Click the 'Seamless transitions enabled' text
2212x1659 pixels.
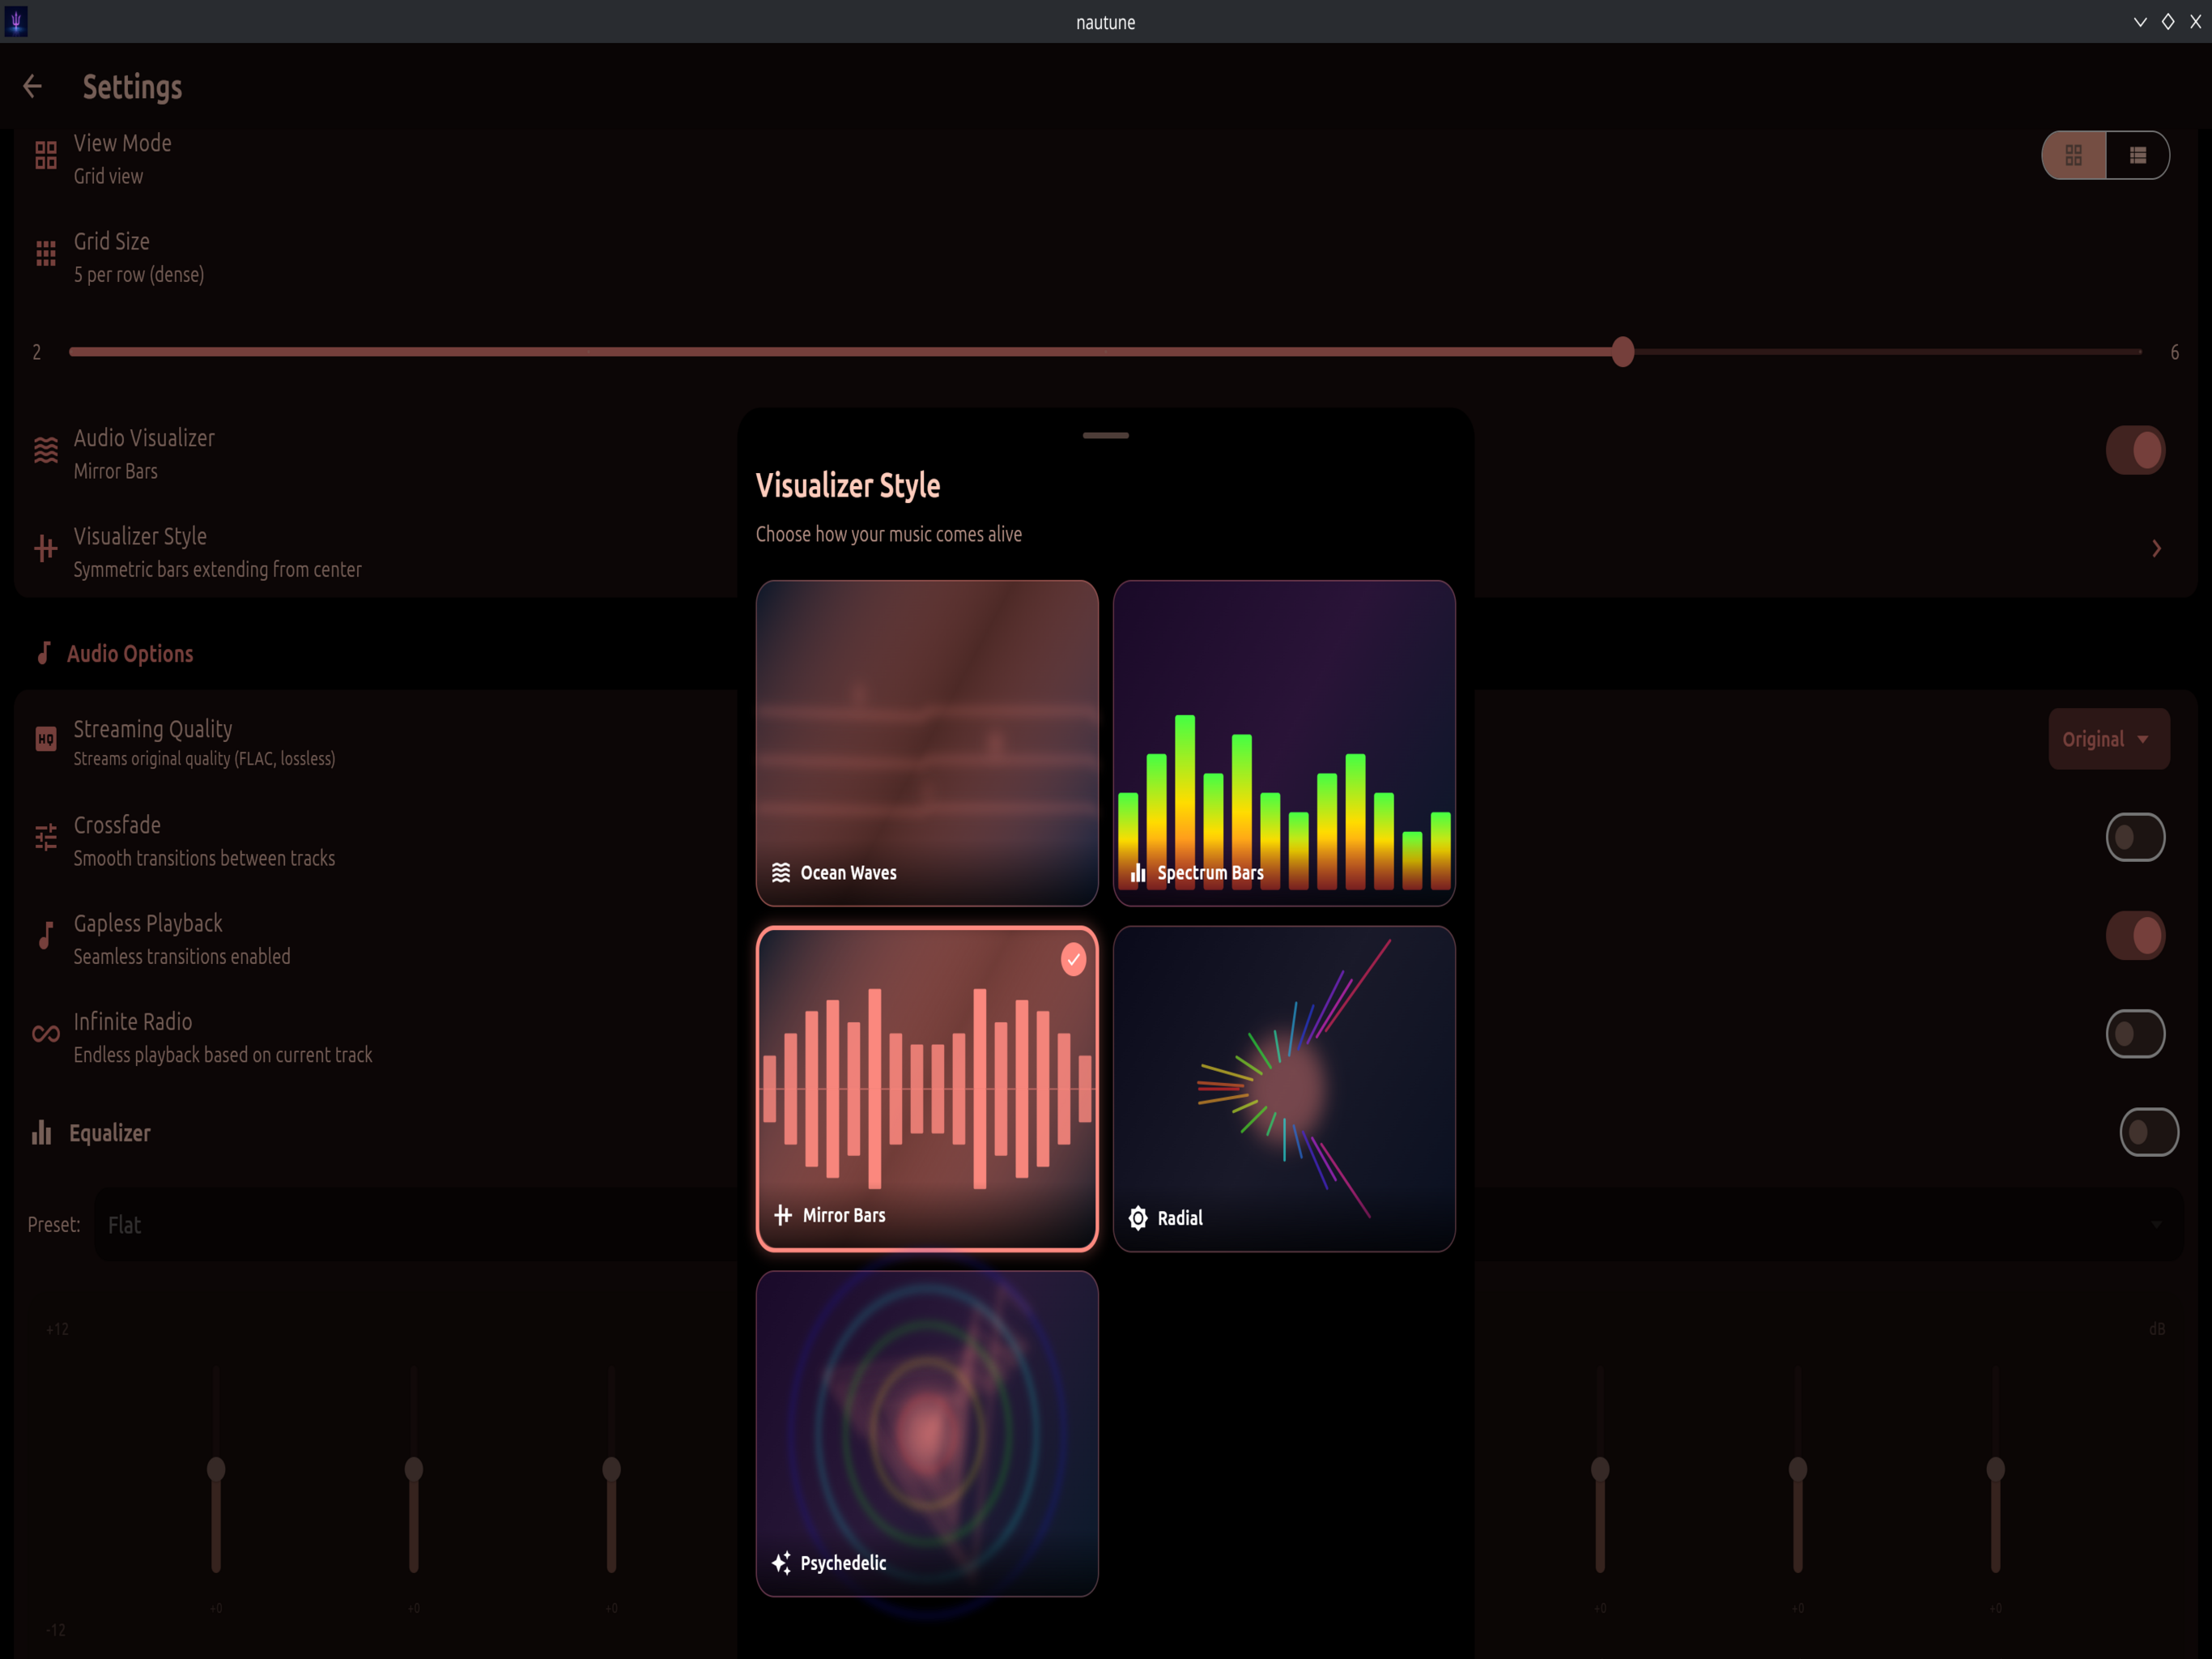pyautogui.click(x=182, y=957)
